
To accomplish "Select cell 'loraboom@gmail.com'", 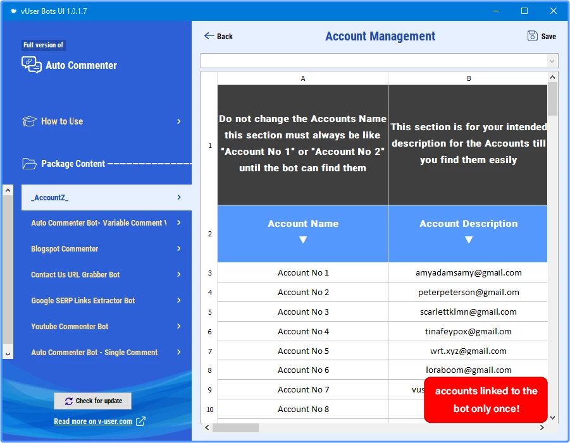I will pyautogui.click(x=468, y=370).
